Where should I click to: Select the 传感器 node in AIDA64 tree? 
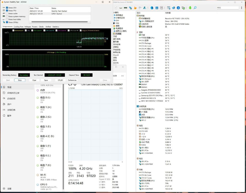click(118, 34)
